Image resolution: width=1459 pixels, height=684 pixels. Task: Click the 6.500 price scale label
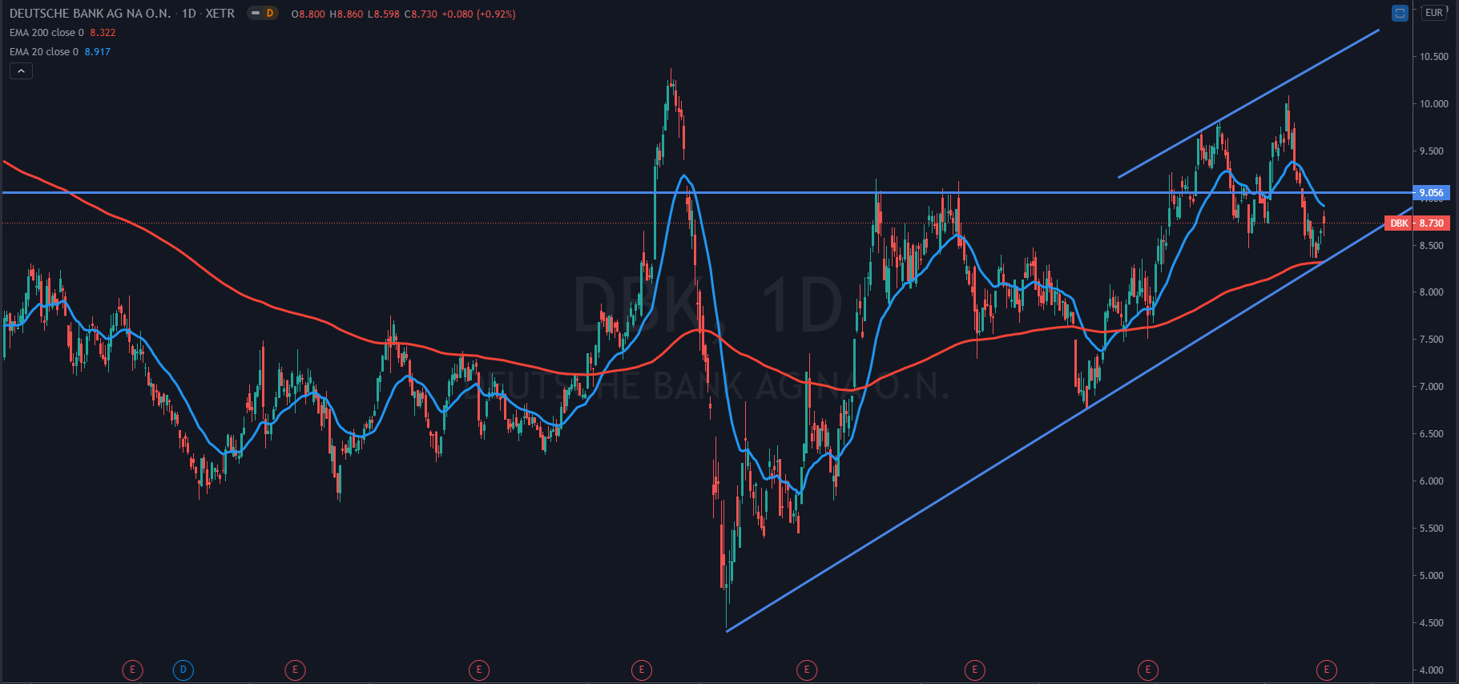(1433, 434)
